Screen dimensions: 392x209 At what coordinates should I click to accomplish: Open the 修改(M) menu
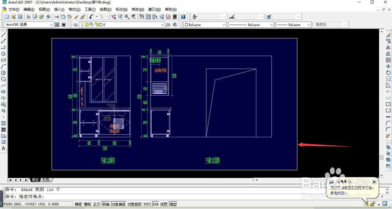pos(138,9)
